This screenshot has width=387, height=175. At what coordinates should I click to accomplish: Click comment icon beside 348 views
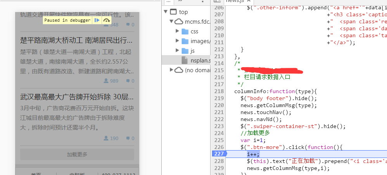128,25
